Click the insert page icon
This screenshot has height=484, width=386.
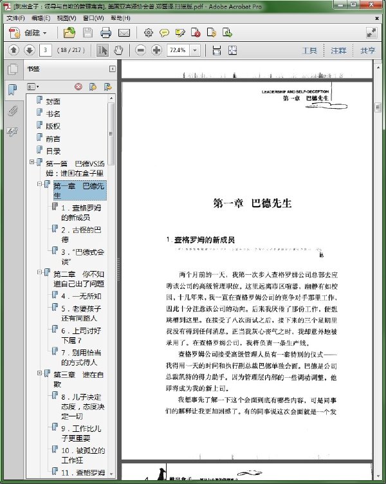(227, 33)
